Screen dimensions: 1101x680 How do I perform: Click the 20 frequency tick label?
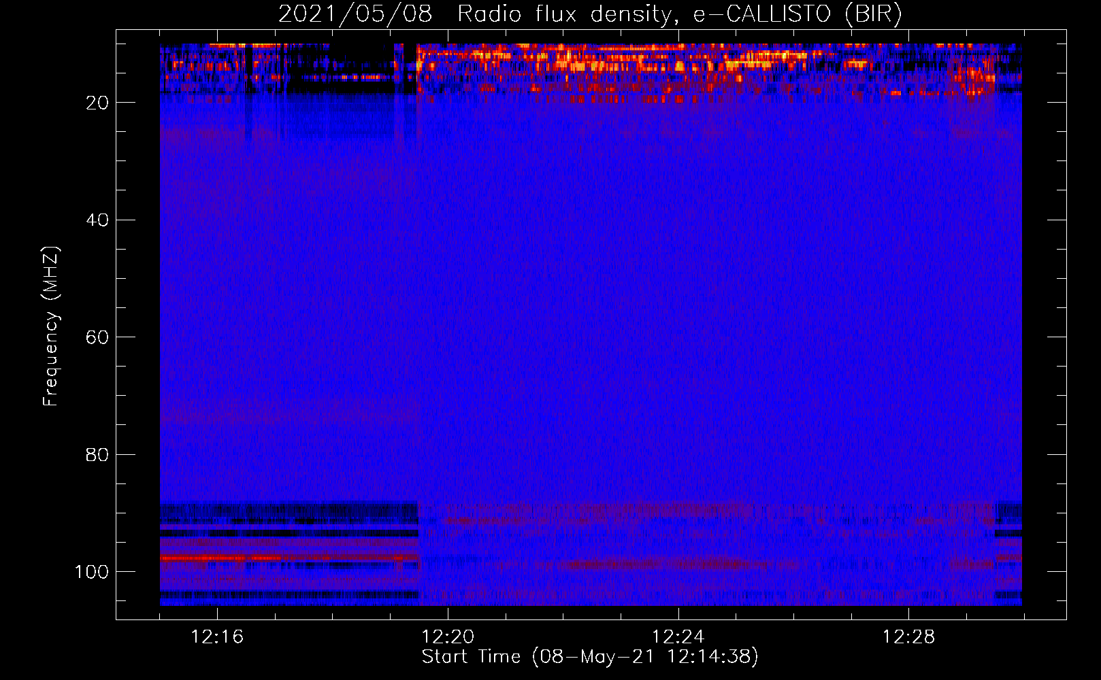[x=97, y=103]
